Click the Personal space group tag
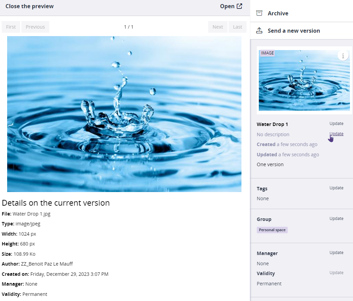Image resolution: width=353 pixels, height=301 pixels. click(x=272, y=230)
